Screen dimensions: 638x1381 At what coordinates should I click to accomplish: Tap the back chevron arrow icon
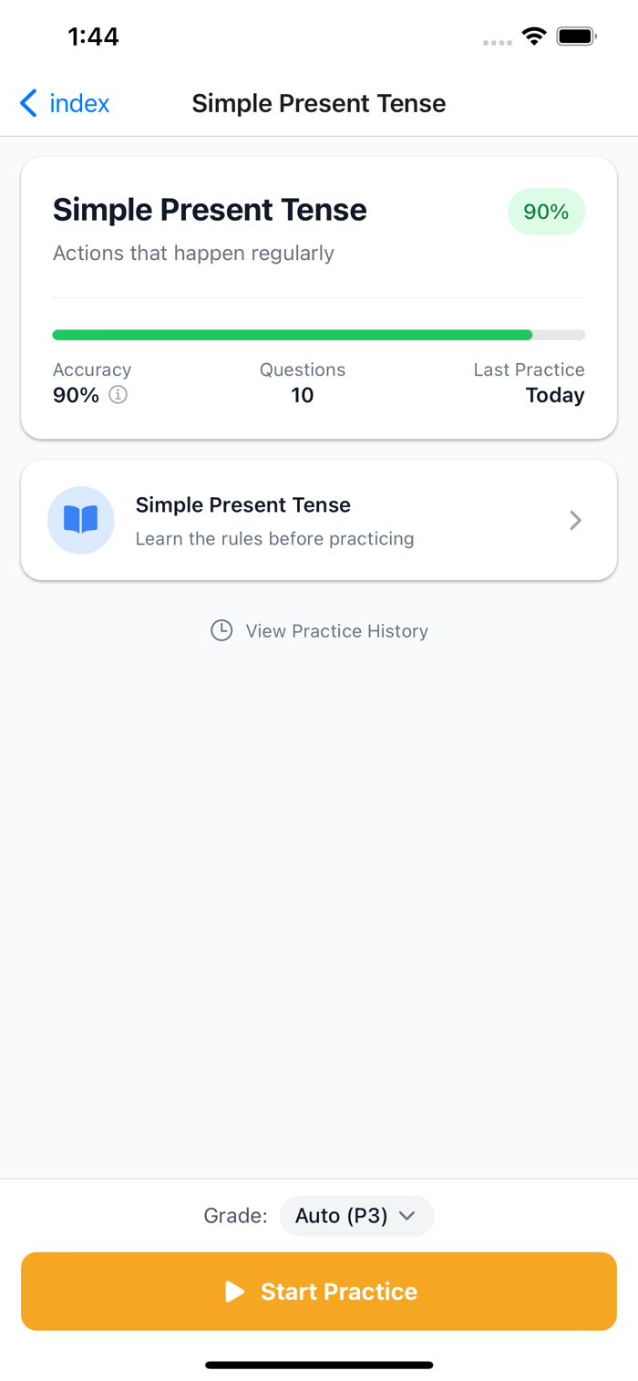tap(28, 104)
